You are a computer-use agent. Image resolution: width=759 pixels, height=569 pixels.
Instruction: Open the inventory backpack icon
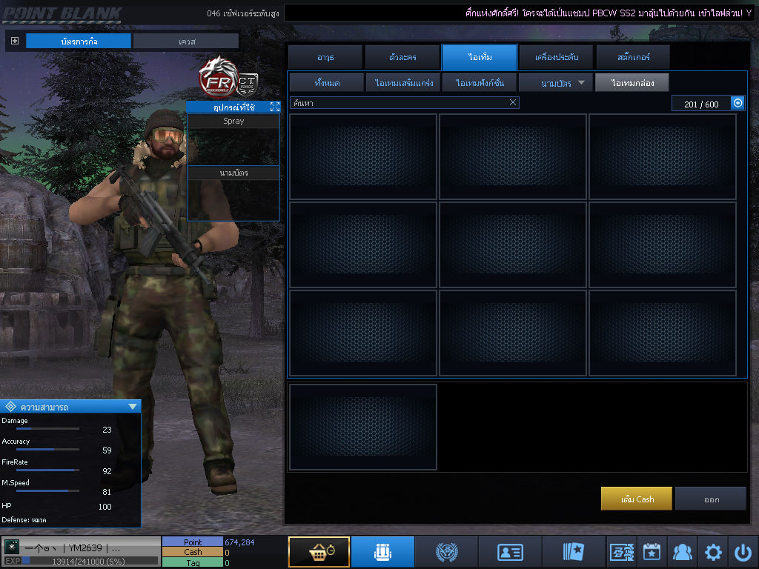coord(382,551)
